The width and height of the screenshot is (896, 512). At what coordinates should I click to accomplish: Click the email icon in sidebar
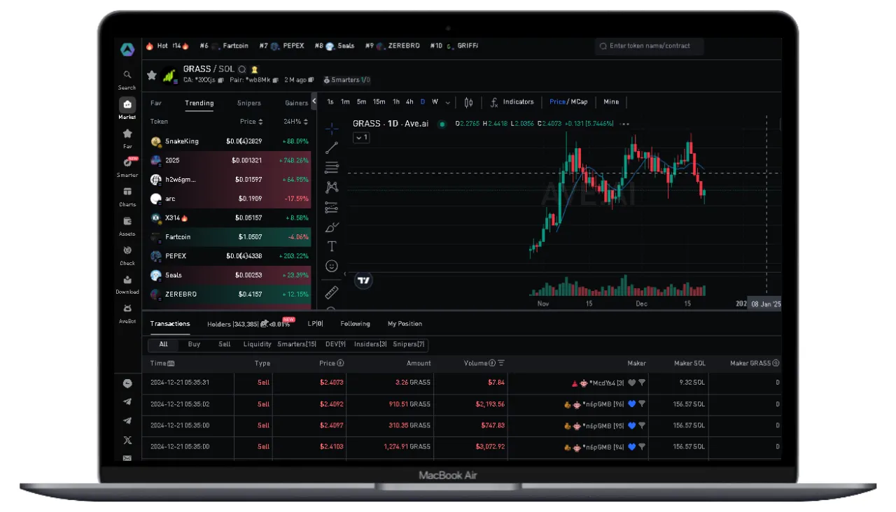(127, 458)
